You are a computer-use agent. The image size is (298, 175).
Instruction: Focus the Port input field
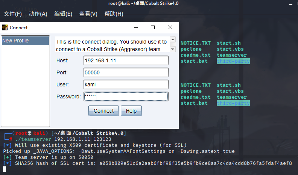pos(126,72)
